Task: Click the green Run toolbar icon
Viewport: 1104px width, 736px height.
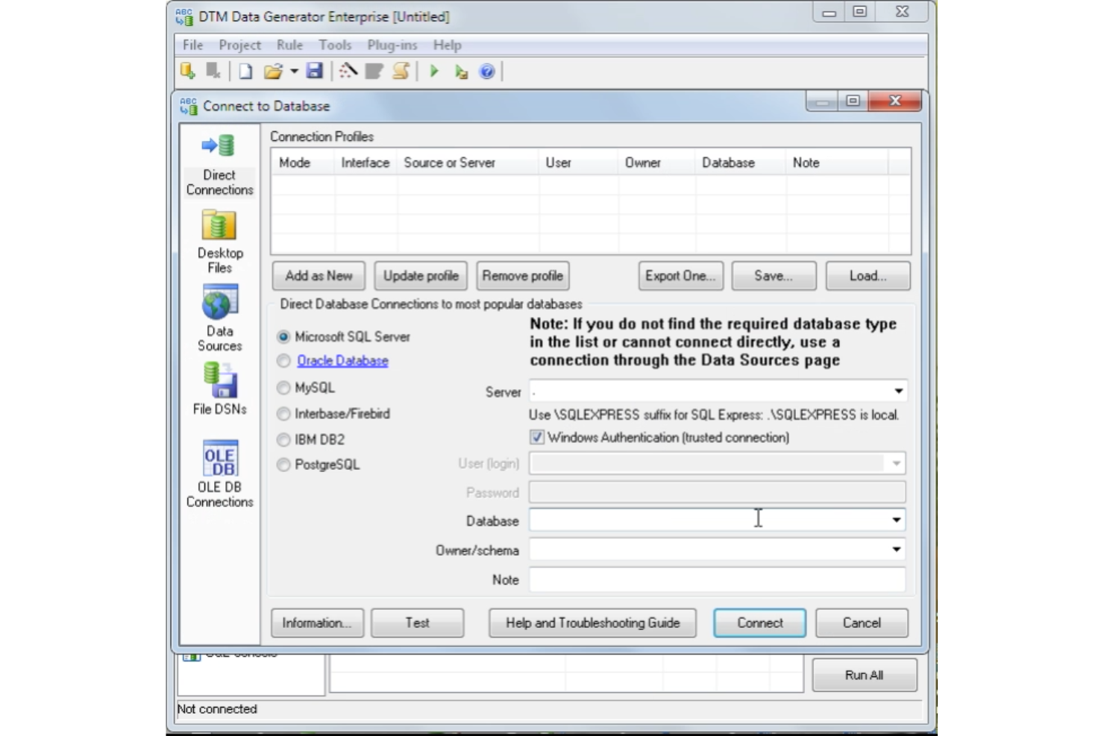Action: click(435, 71)
